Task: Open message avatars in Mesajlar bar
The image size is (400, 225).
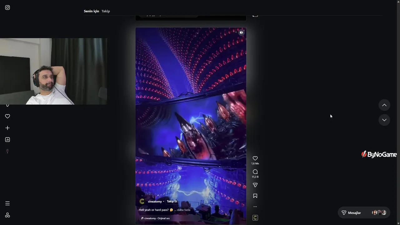Action: coord(379,213)
